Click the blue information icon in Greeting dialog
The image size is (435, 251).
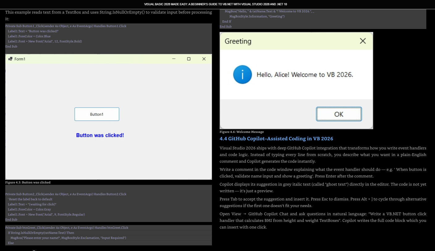click(243, 75)
